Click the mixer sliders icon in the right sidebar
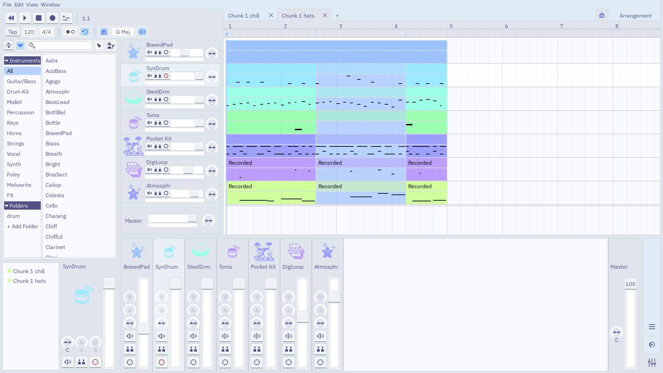Screen dimensions: 663x373 [x=652, y=363]
